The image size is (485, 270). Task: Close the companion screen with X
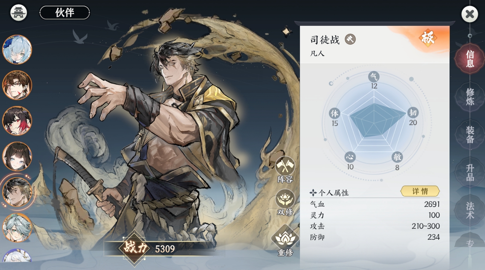[x=470, y=14]
